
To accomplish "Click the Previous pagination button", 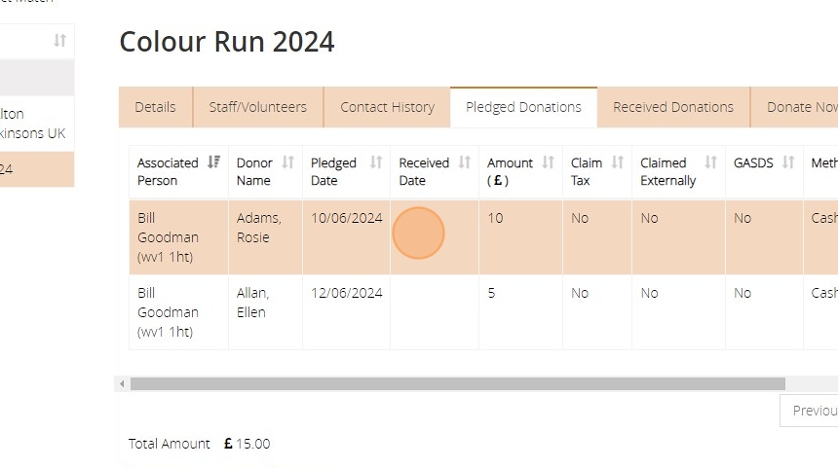I will pos(813,411).
